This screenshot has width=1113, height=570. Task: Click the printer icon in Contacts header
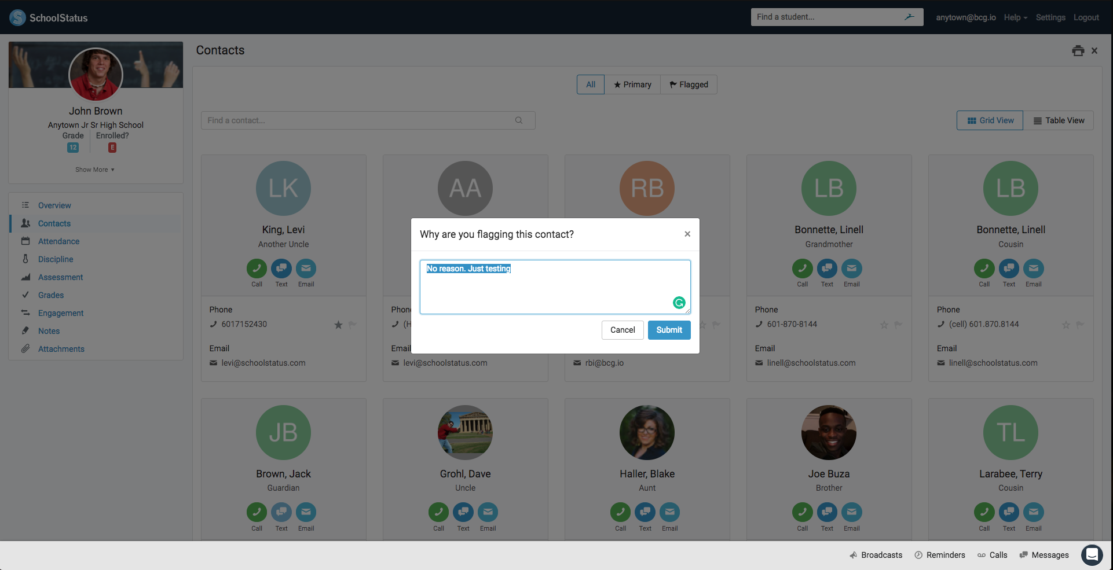[1078, 51]
